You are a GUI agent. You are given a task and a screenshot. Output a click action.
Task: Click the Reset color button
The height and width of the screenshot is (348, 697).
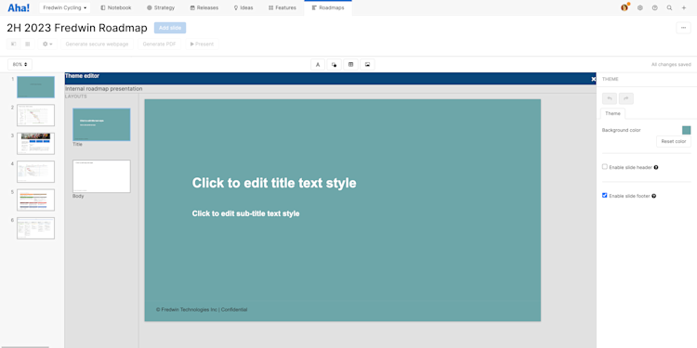[x=674, y=142]
